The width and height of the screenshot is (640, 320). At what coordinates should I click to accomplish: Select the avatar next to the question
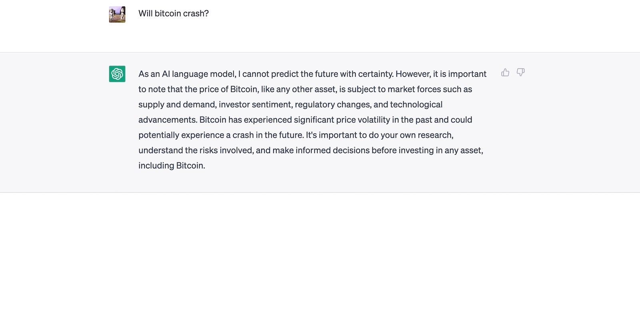pyautogui.click(x=116, y=14)
